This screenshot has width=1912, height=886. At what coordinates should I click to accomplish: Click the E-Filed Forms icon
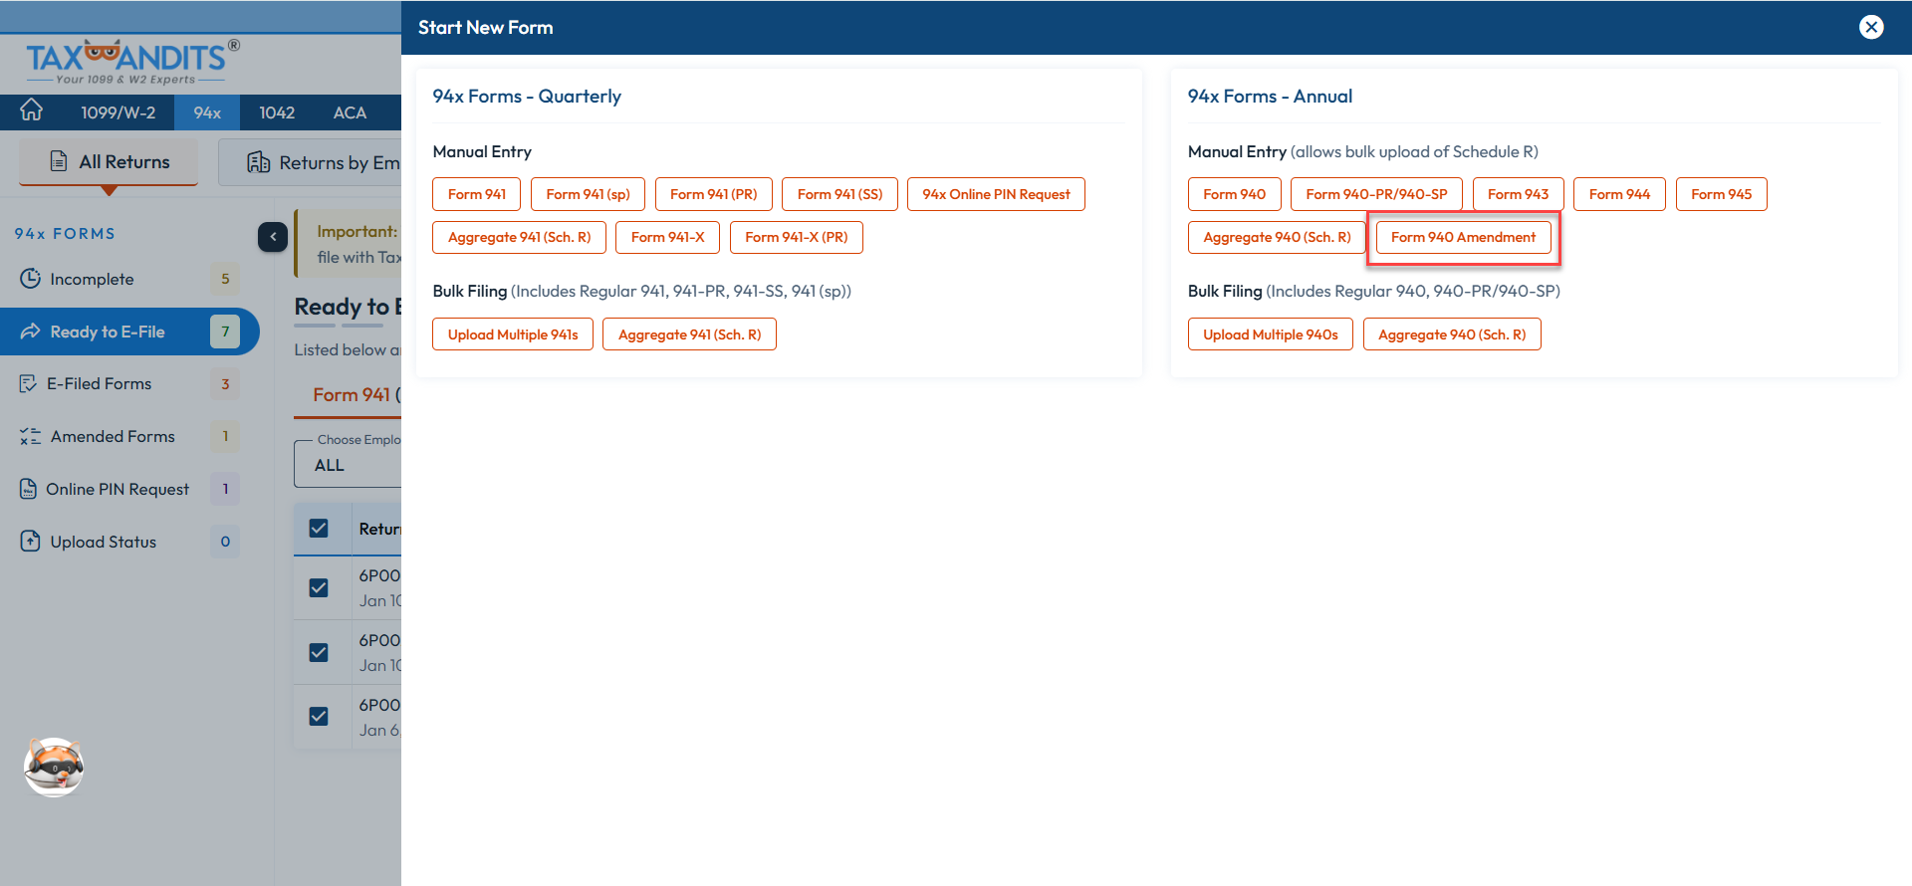pyautogui.click(x=28, y=383)
